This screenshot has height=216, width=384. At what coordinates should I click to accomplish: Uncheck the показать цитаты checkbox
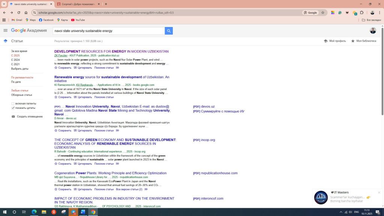tap(13, 108)
